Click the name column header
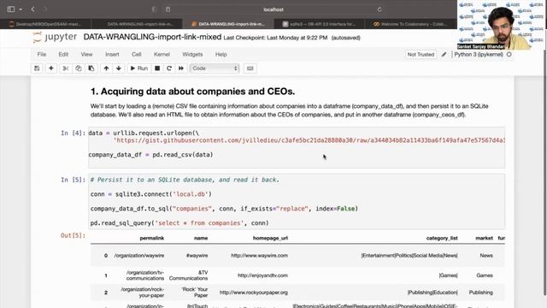This screenshot has height=308, width=547. pos(201,238)
